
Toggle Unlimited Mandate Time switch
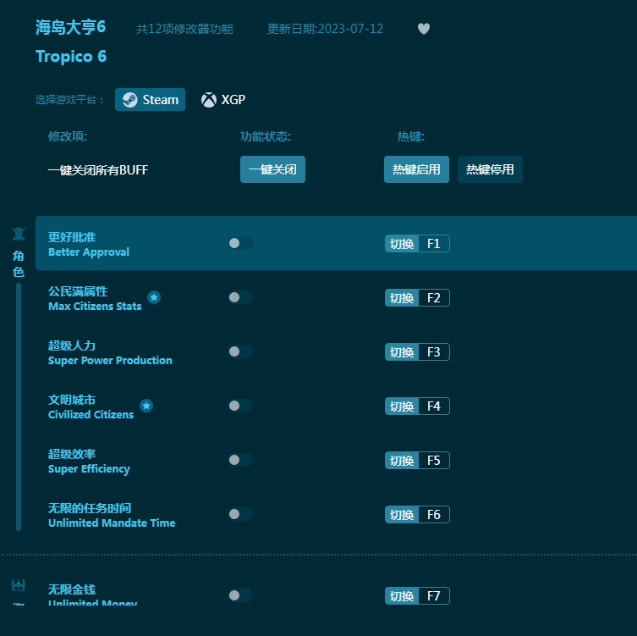[240, 514]
